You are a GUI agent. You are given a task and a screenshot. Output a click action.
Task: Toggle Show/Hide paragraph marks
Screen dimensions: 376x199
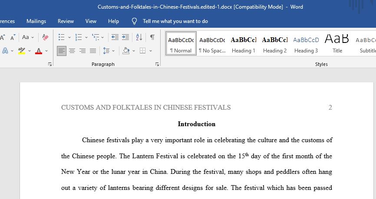(152, 37)
